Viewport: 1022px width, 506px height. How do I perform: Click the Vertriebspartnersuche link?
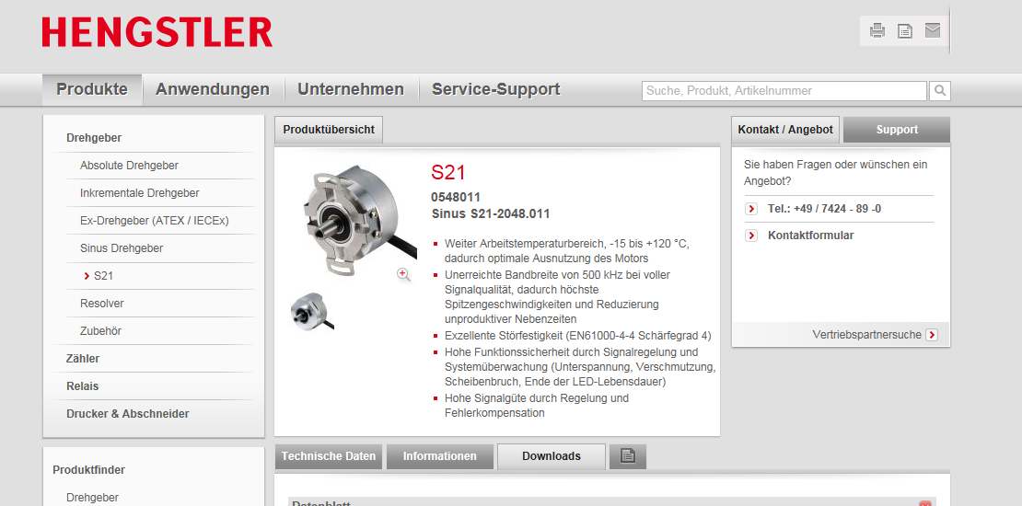pos(867,335)
